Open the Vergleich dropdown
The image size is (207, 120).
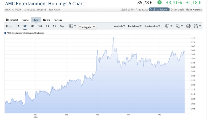pyautogui.click(x=120, y=26)
